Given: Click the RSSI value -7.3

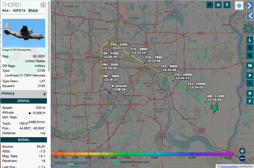Looking at the screenshot, I should (42, 151).
